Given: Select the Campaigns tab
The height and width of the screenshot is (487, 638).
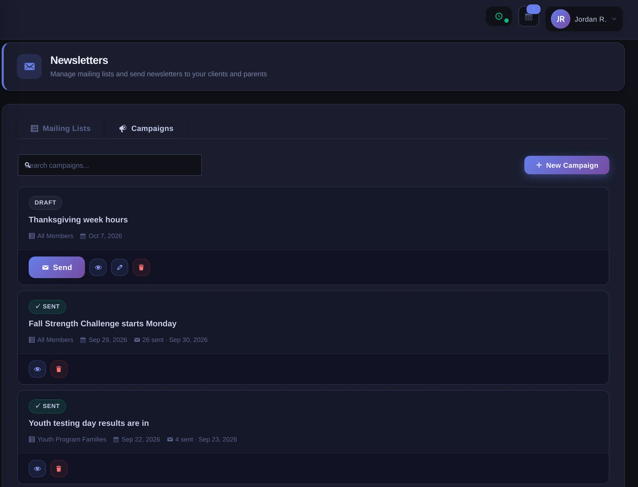Looking at the screenshot, I should [146, 128].
